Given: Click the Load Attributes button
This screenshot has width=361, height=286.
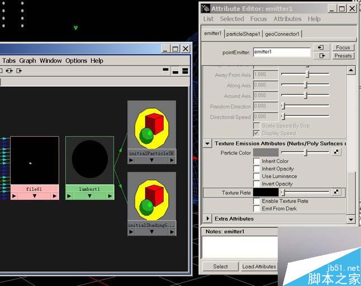Looking at the screenshot, I should pyautogui.click(x=259, y=266).
